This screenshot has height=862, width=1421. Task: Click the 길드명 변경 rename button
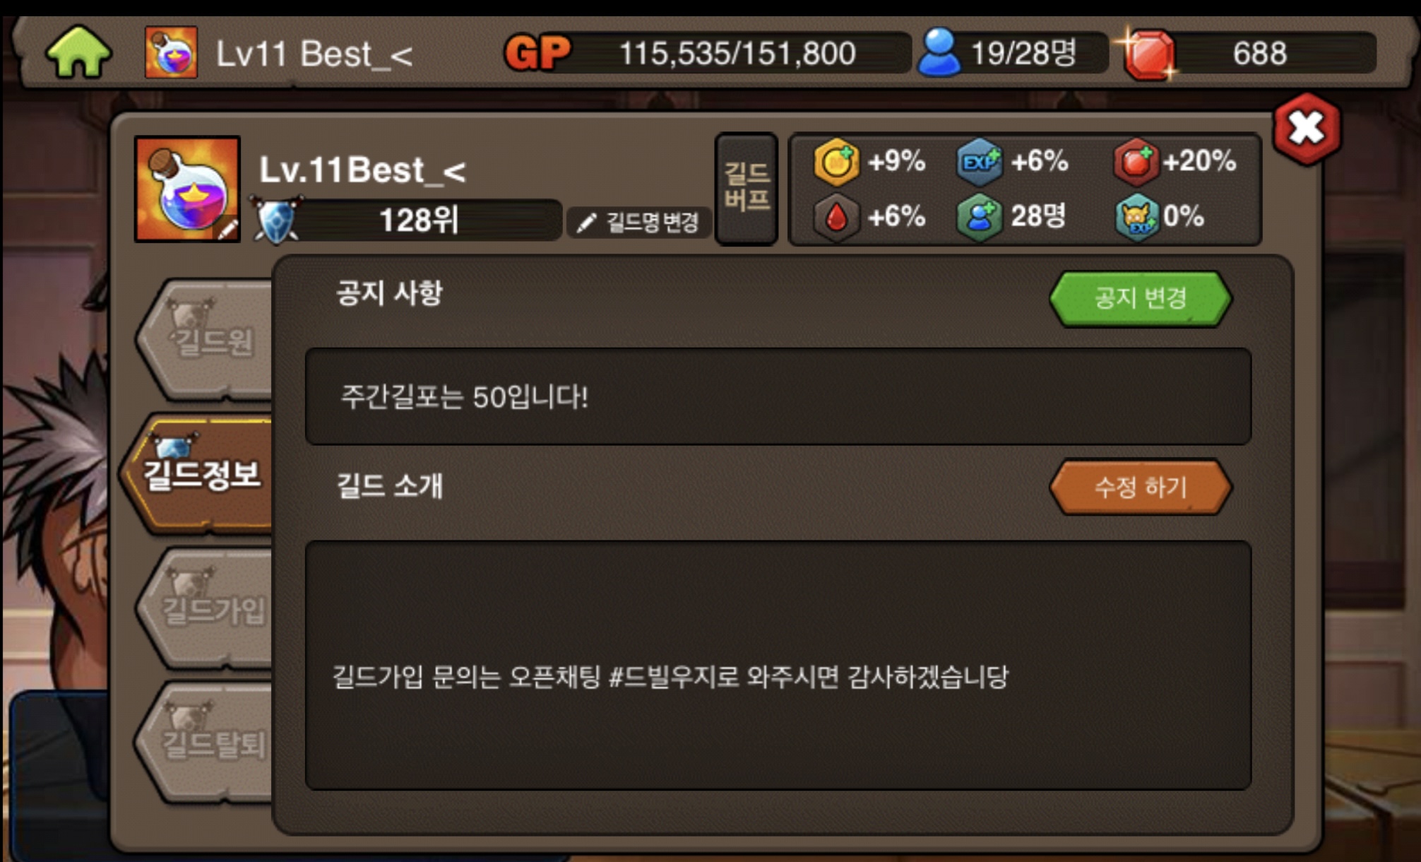[638, 223]
